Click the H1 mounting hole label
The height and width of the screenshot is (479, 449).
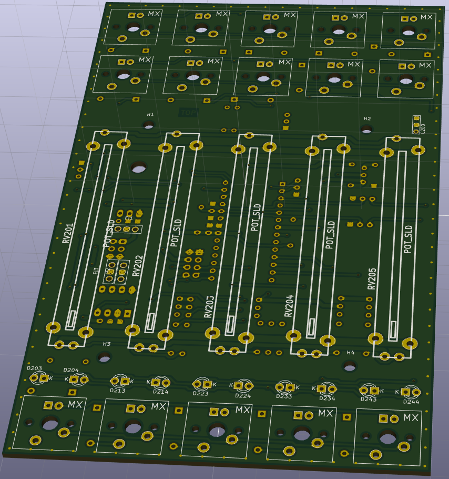[150, 114]
